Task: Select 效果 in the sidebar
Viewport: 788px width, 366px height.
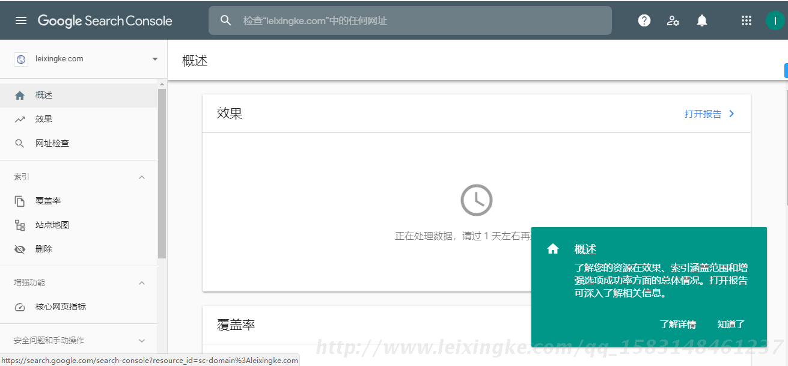Action: tap(79, 120)
